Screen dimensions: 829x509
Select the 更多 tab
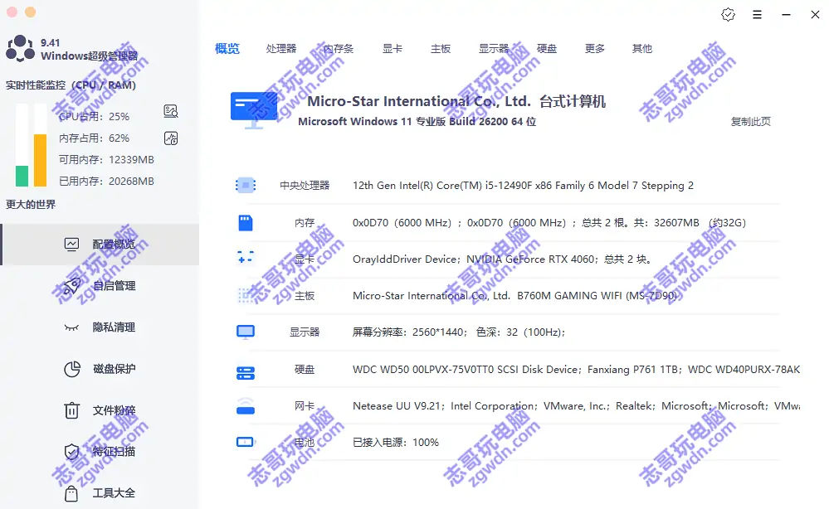click(595, 49)
